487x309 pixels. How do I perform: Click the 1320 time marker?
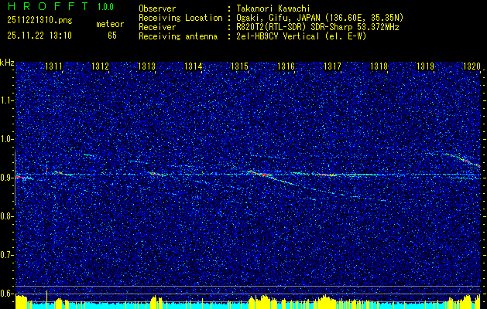[x=472, y=66]
